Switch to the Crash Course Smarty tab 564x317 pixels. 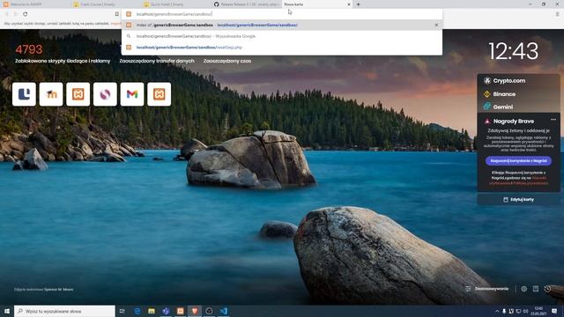105,4
